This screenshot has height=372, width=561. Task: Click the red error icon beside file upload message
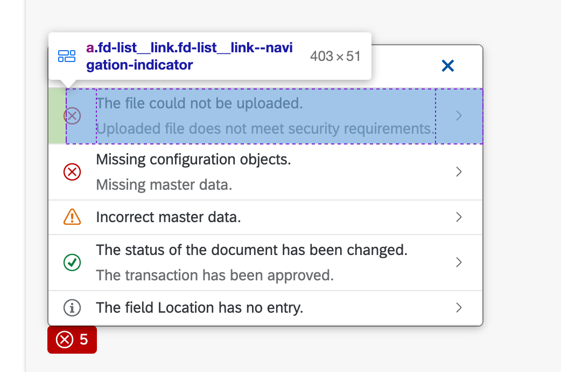(72, 116)
